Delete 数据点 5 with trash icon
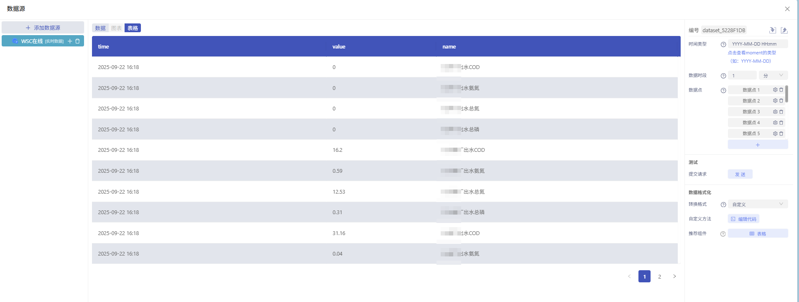 [x=781, y=133]
